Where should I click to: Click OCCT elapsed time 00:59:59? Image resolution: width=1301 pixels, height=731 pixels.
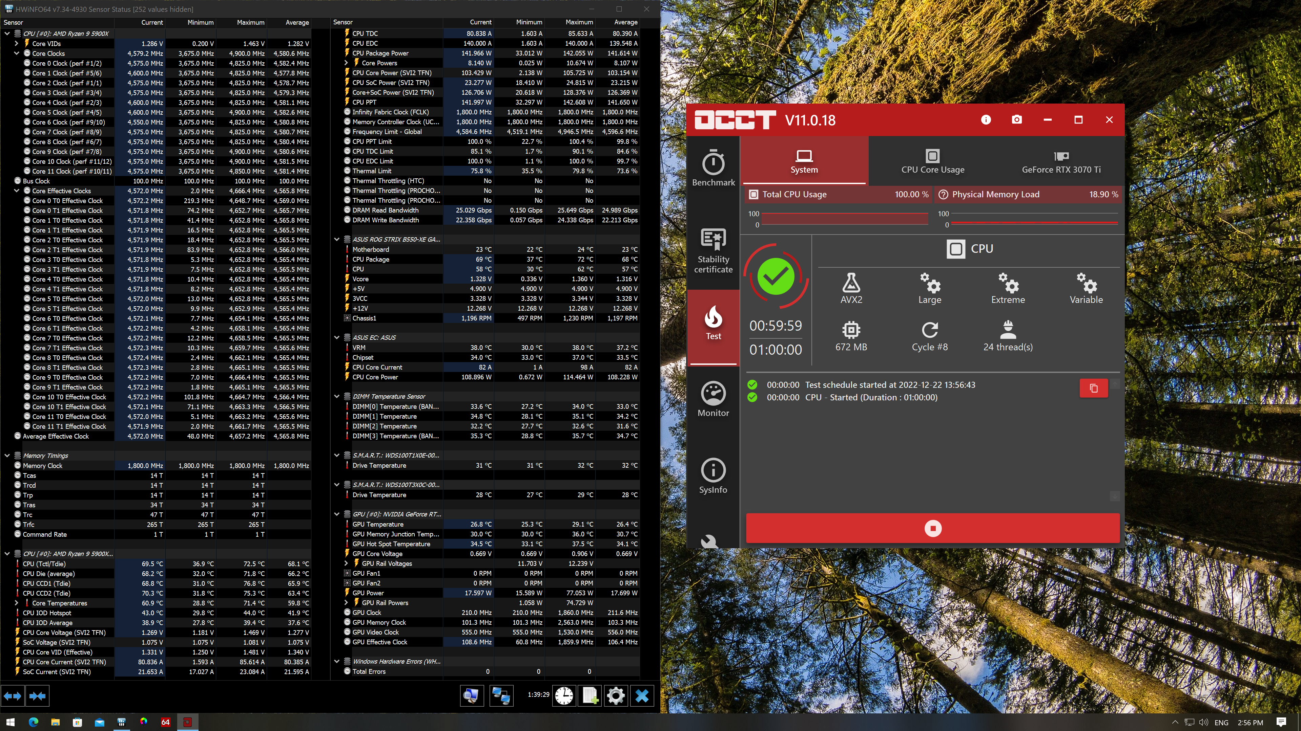(x=775, y=326)
